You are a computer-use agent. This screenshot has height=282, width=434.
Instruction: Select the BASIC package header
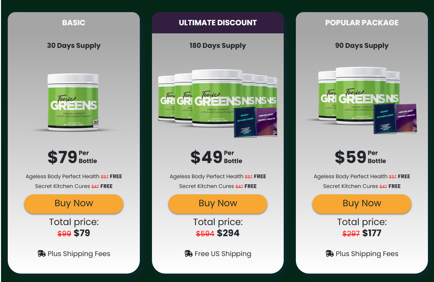pos(73,23)
